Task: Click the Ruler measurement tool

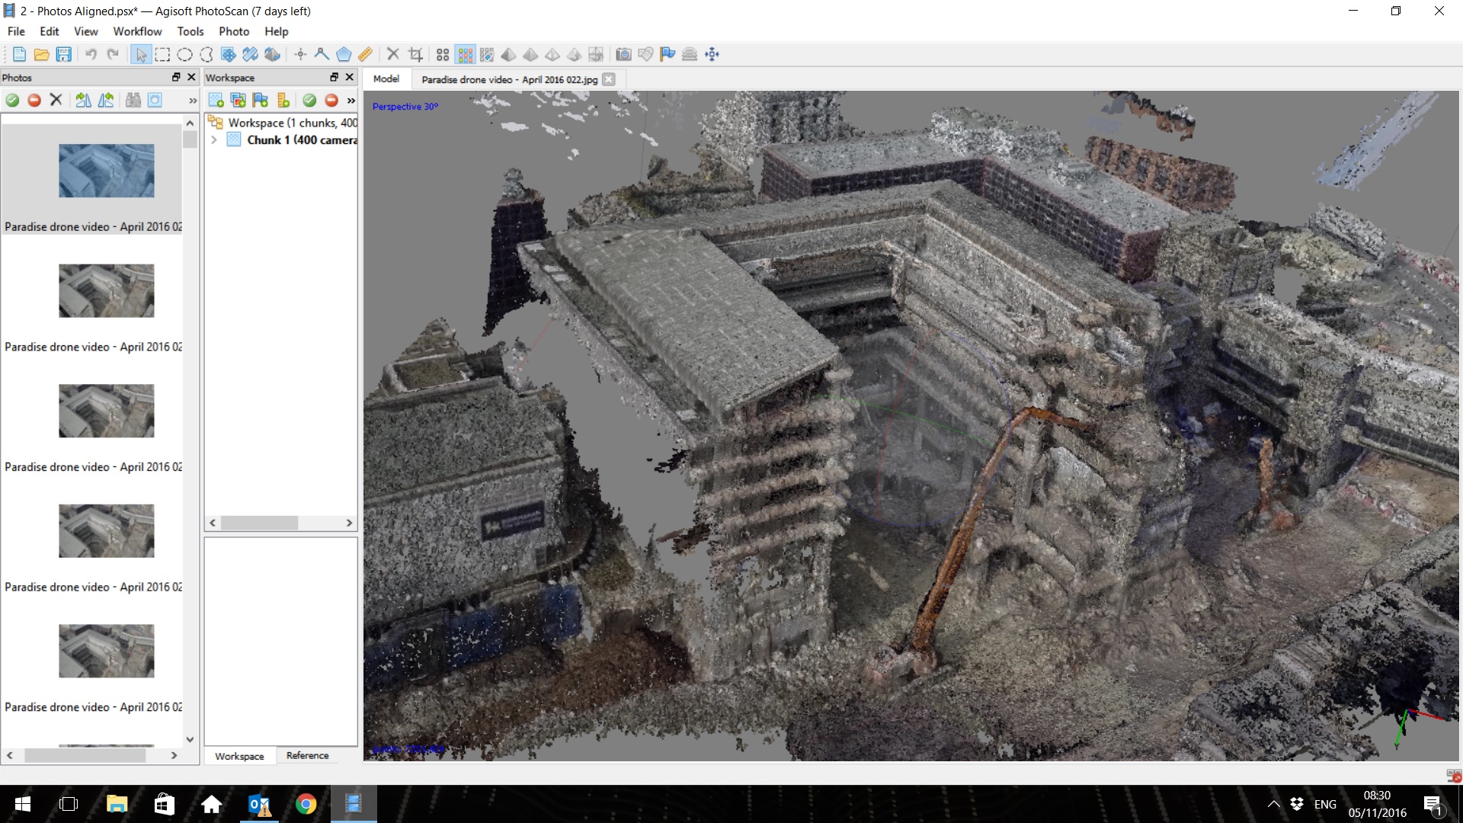Action: 365,54
